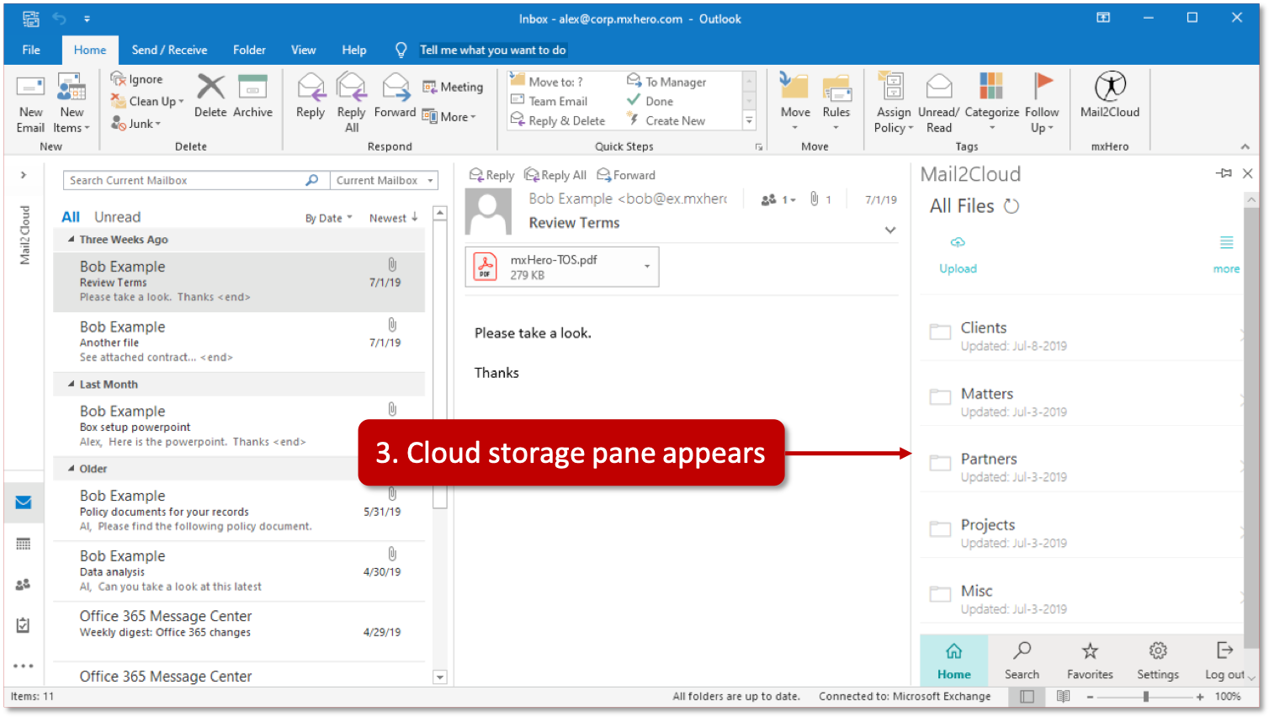Delete the selected message

(x=210, y=96)
